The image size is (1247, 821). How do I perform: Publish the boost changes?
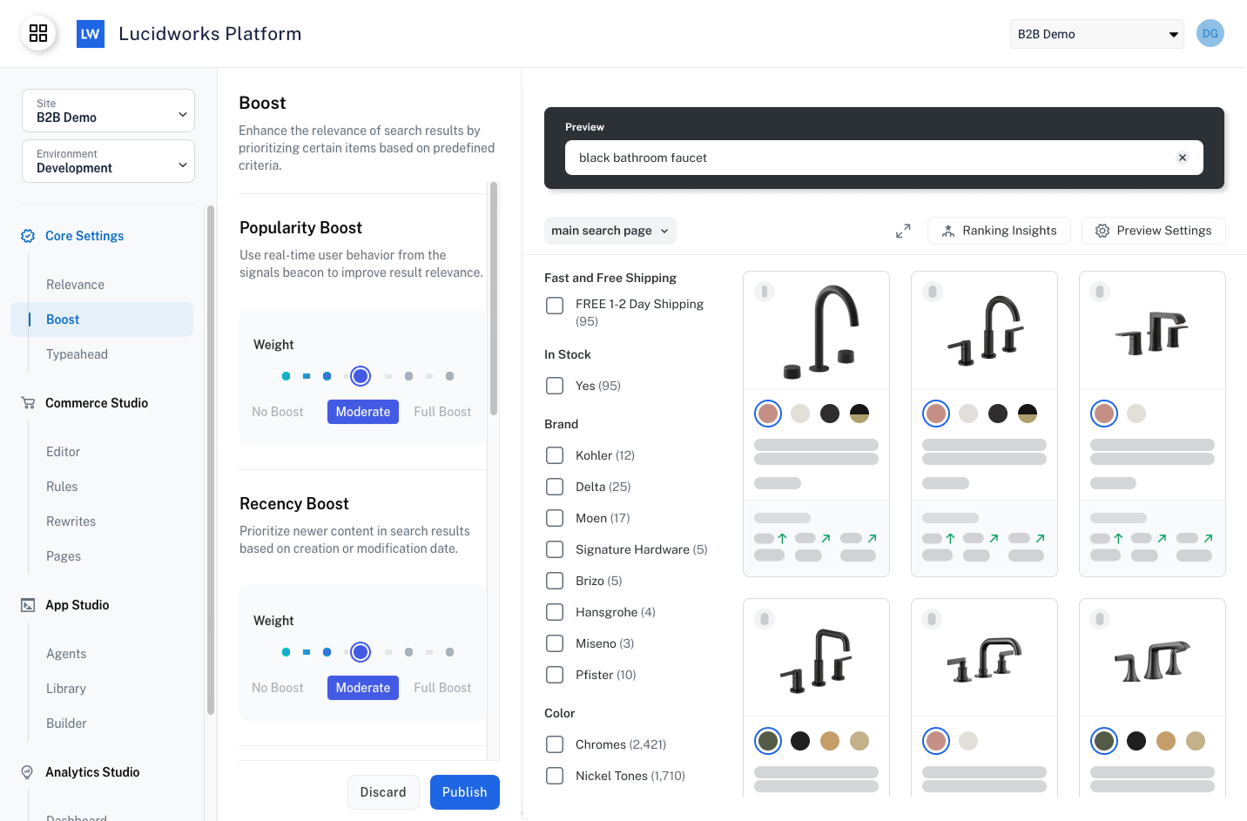(x=465, y=792)
